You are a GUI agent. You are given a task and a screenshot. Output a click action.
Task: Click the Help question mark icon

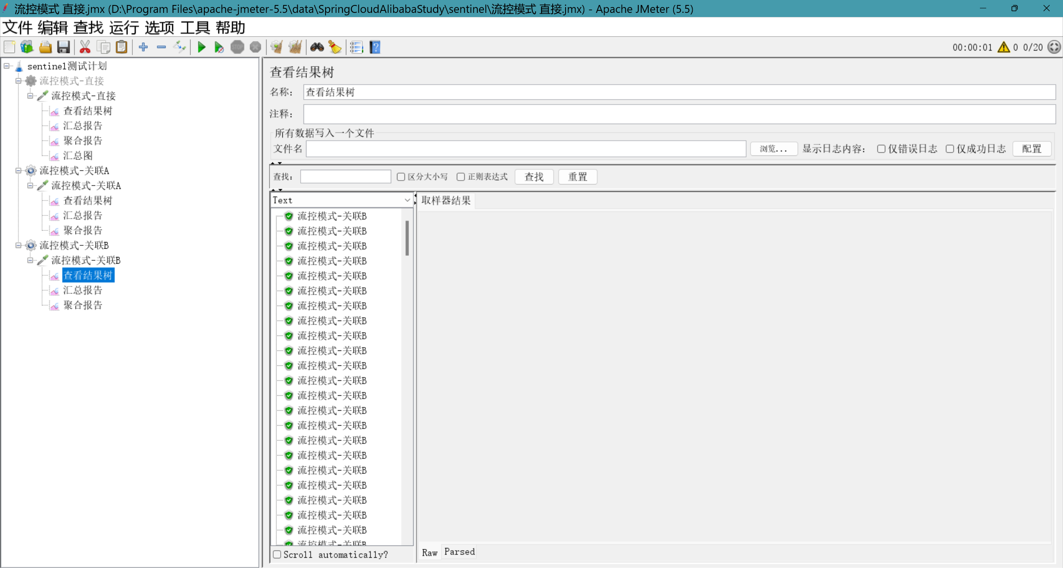coord(375,47)
